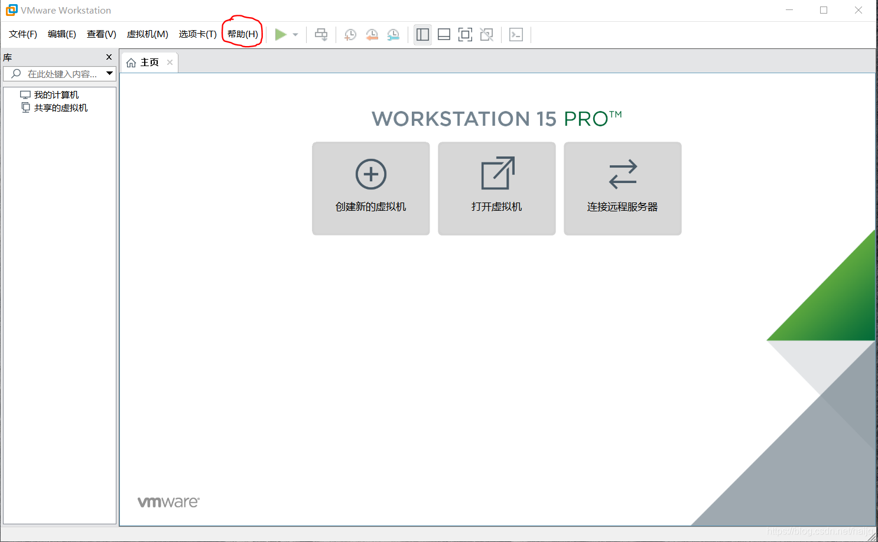
Task: Click the search magnifier icon in library
Action: coord(16,74)
